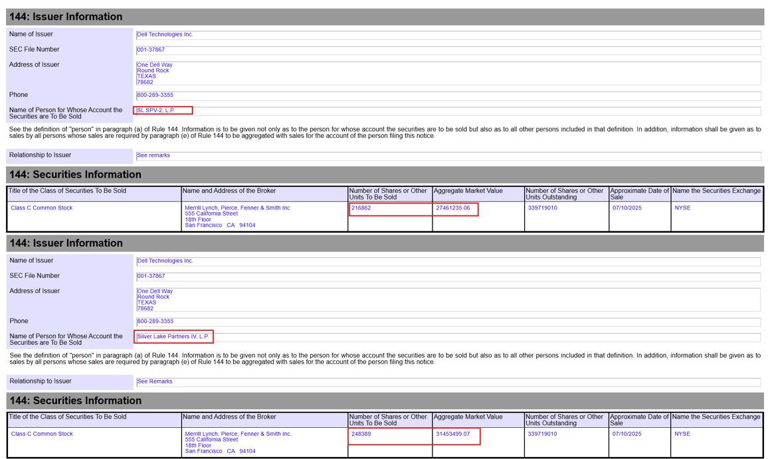Click 'Class C Common Stock' in the 248389 shares row
770x459 pixels.
pos(42,434)
